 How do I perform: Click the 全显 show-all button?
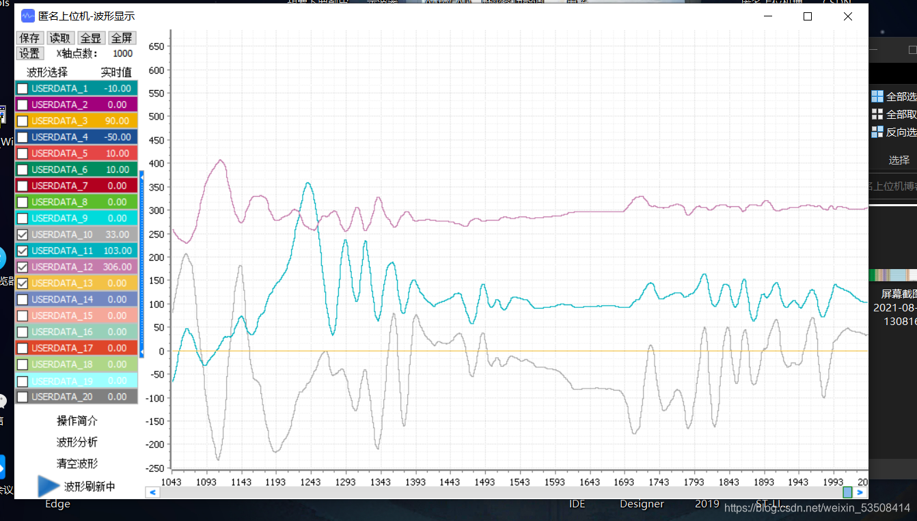92,38
